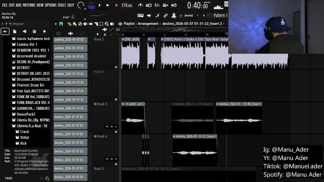Select the Slice tool in playlist toolbar

click(96, 24)
